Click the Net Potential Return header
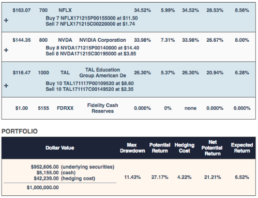This screenshot has width=258, height=198. click(x=213, y=148)
